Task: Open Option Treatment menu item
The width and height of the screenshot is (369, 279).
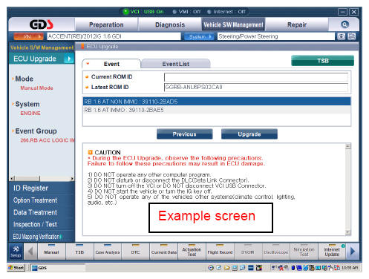Action: 35,200
